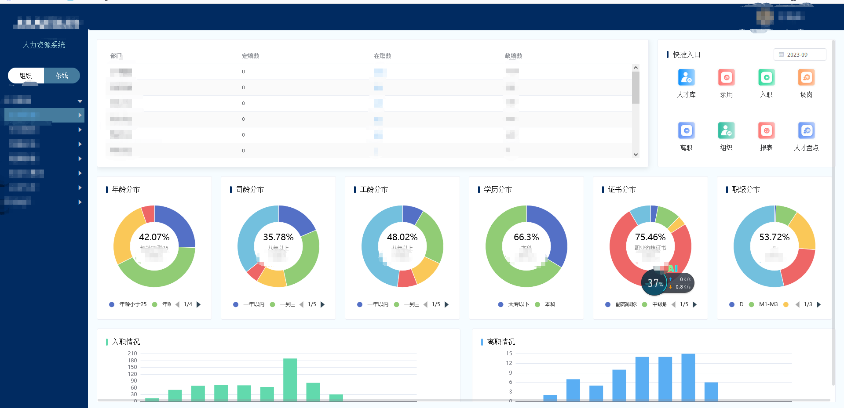Toggle 一到三 legend in 工龄分布
844x408 pixels.
click(407, 304)
